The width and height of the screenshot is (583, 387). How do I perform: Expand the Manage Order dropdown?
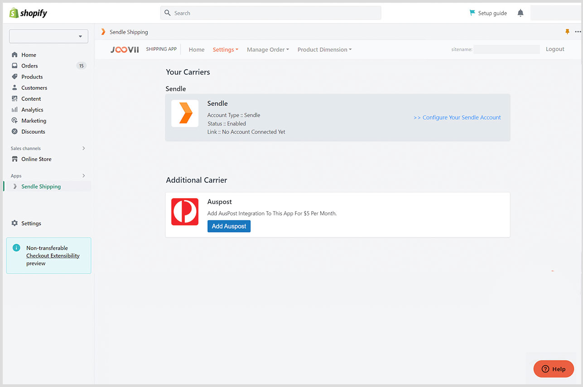click(267, 49)
